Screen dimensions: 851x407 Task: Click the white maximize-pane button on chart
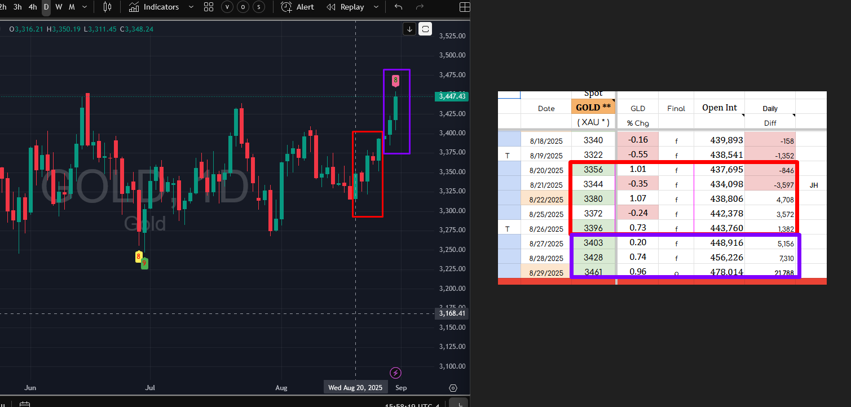(426, 29)
